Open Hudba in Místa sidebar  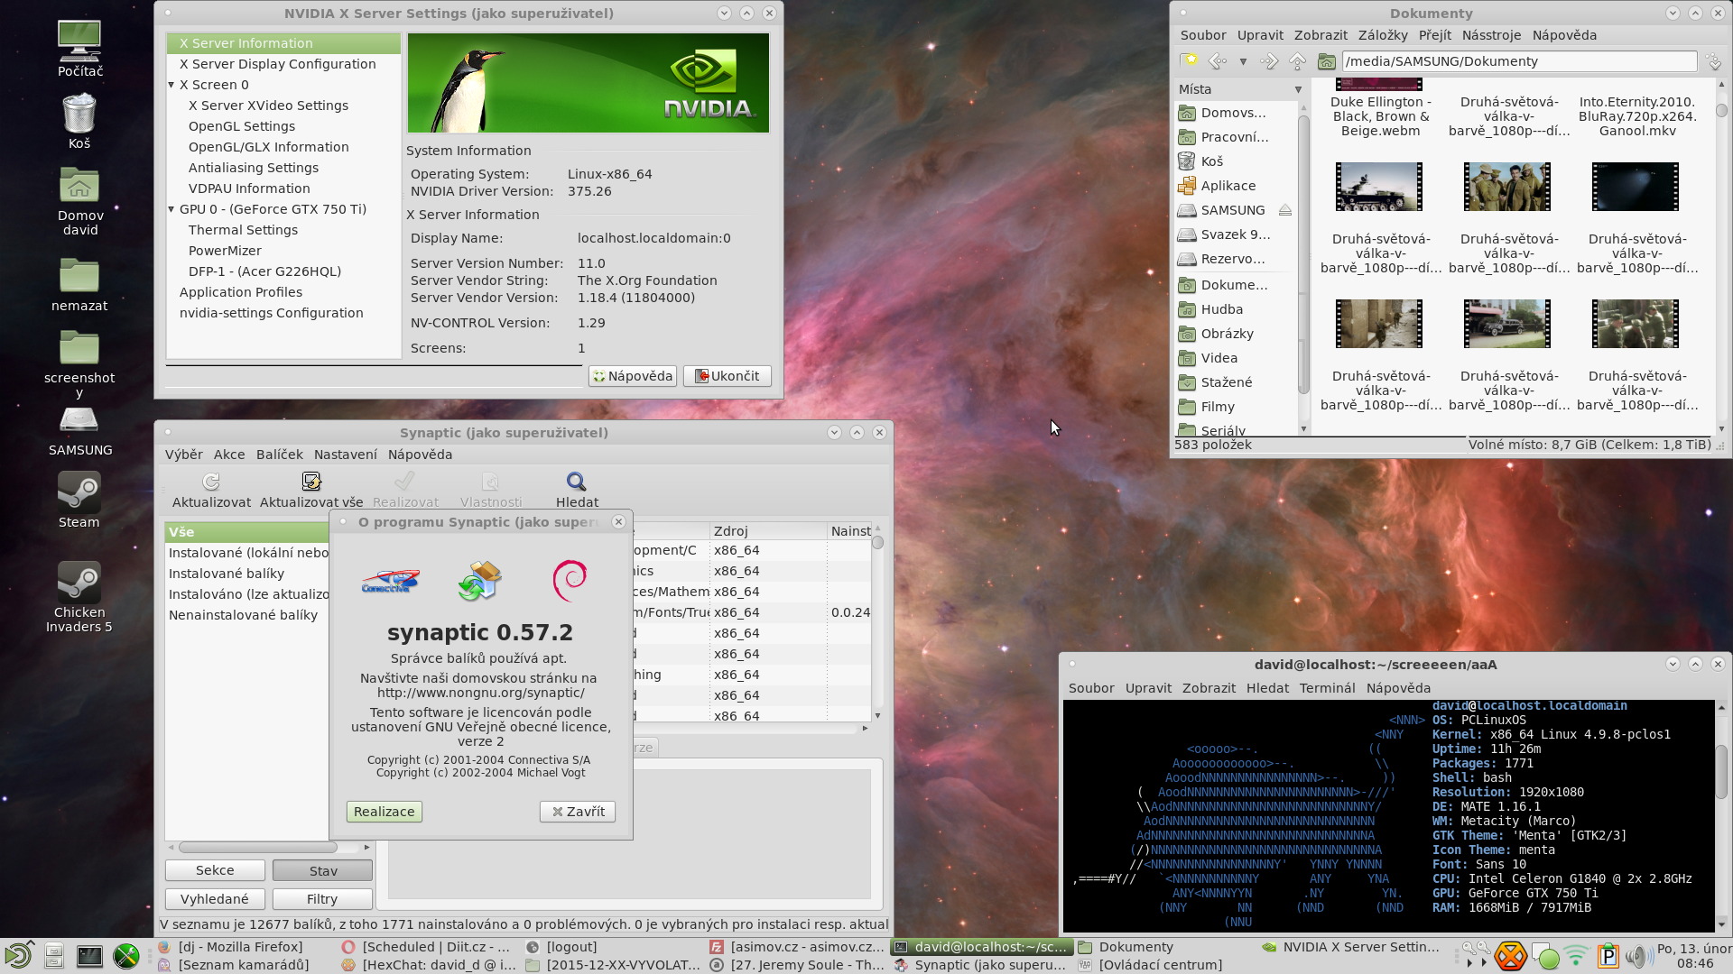[x=1221, y=309]
